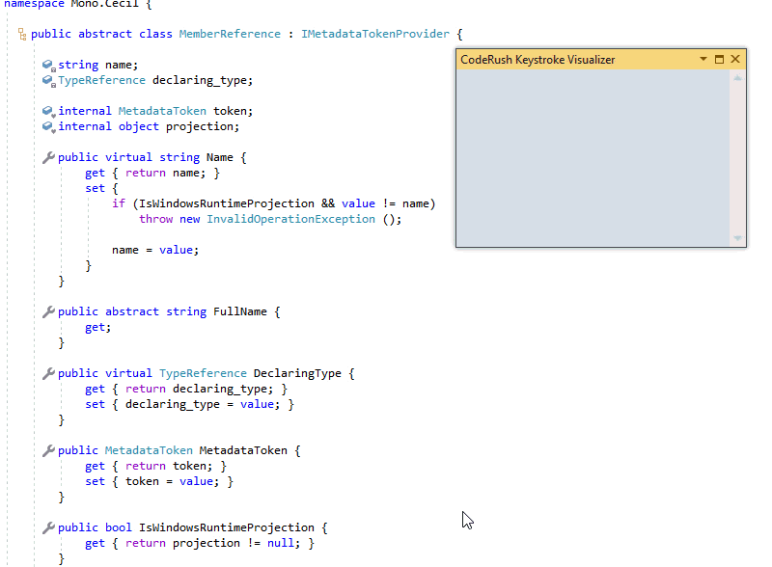This screenshot has width=772, height=567.
Task: Open the Keystroke Visualizer window options dropdown
Action: click(x=703, y=59)
